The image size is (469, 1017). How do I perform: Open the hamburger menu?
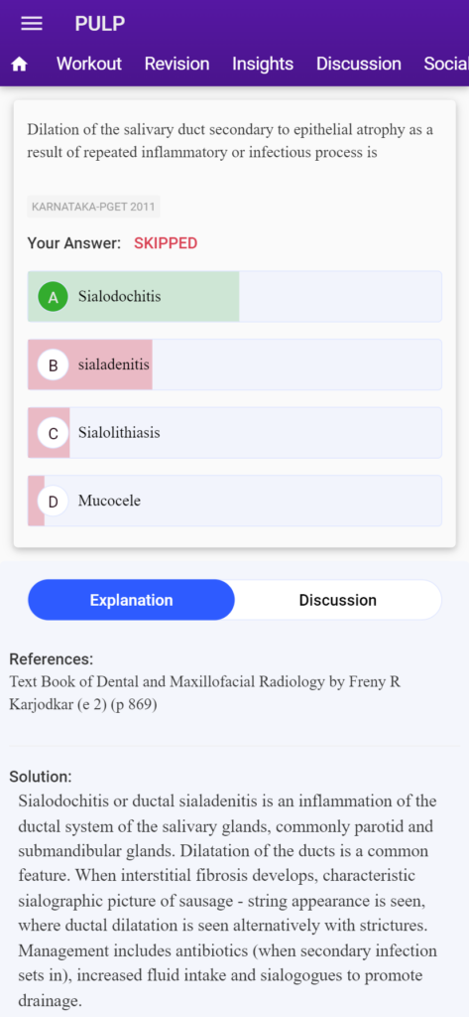click(x=32, y=24)
